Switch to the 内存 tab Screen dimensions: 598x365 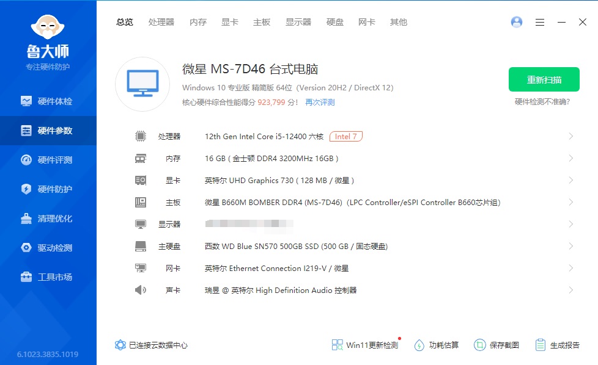point(198,22)
